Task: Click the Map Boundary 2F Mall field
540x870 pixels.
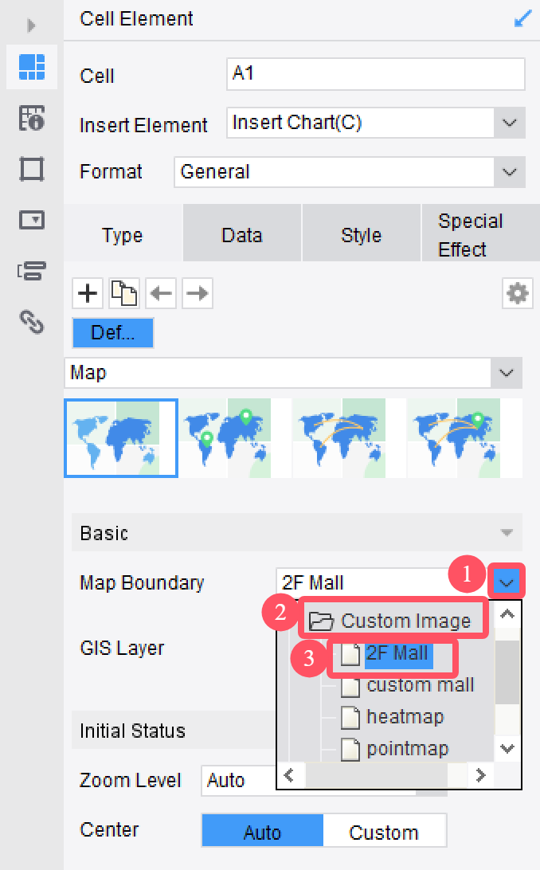Action: point(382,582)
